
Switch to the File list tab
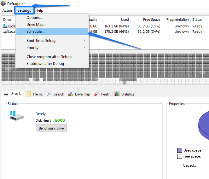35,94
